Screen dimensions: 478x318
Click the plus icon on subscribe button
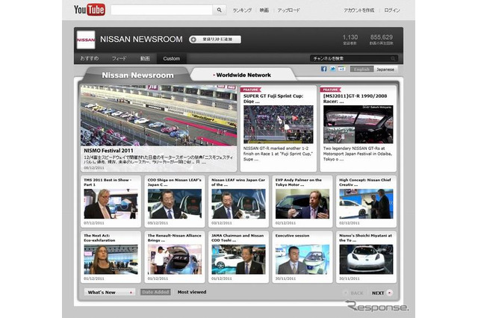point(193,40)
